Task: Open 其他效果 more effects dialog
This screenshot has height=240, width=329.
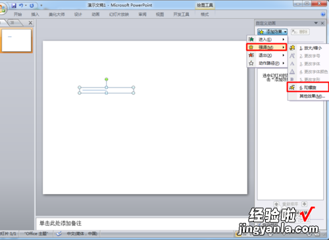Action: coord(309,96)
